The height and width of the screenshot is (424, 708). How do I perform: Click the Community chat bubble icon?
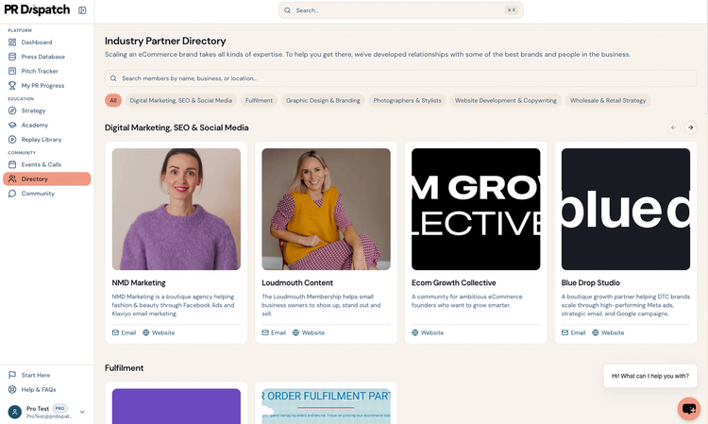[12, 194]
